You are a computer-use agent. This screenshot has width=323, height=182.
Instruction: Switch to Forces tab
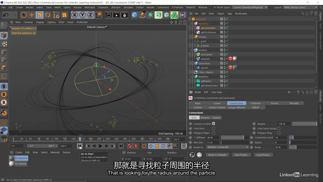click(x=275, y=103)
